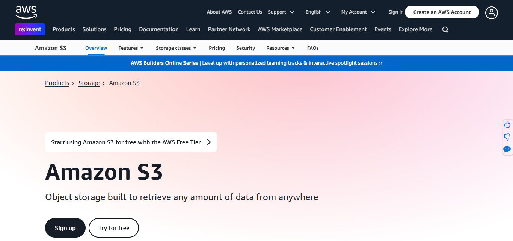Click Amazon S3 breadcrumb text

[124, 83]
